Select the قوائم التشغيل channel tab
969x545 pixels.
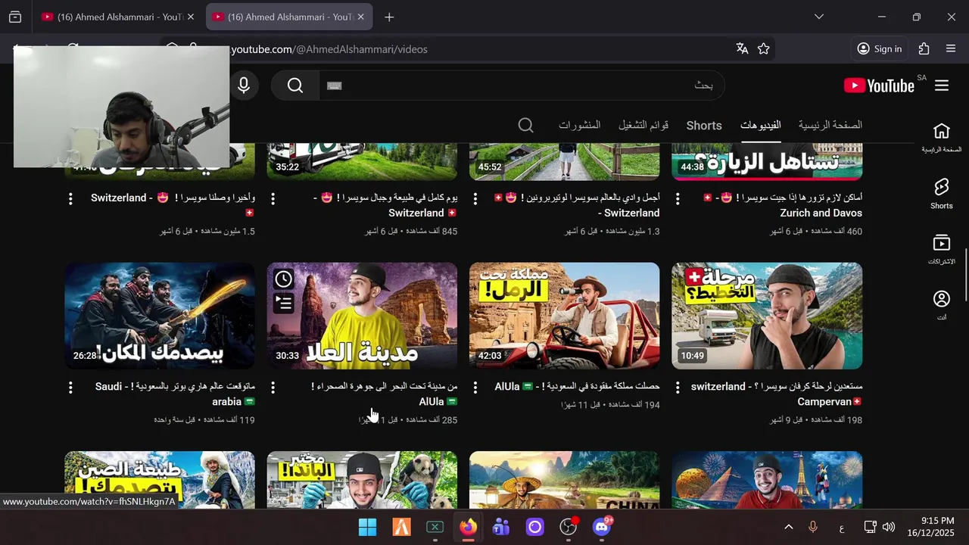pos(643,125)
